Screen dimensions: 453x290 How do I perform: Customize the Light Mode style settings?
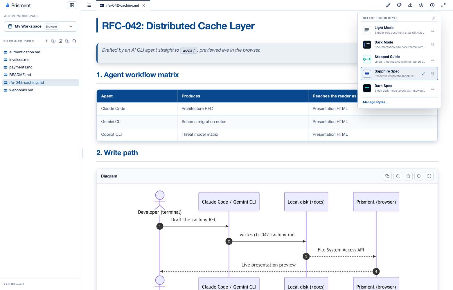click(x=433, y=30)
